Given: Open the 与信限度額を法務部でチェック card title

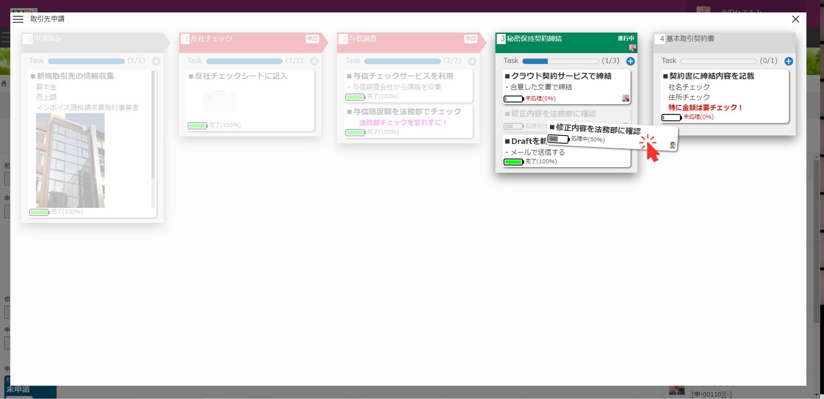Looking at the screenshot, I should (404, 112).
